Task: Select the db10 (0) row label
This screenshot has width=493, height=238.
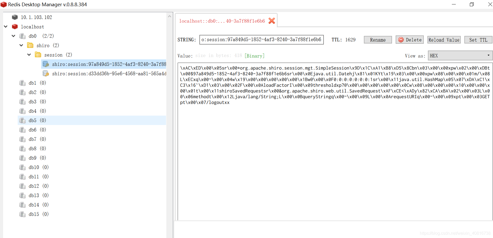Action: point(39,167)
